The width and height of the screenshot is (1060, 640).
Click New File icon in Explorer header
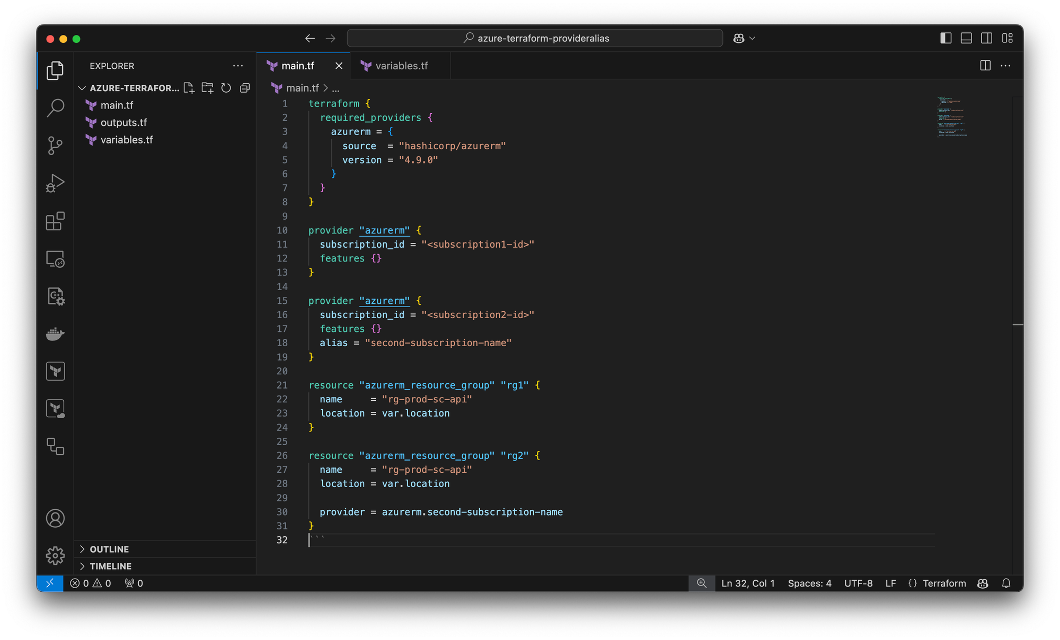click(x=189, y=88)
